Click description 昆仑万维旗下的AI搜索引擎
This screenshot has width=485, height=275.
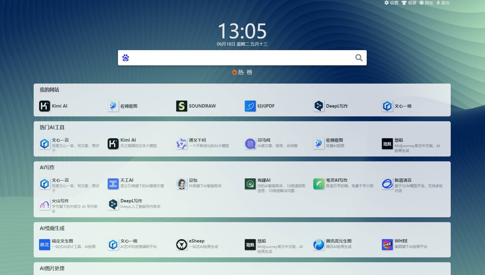pos(142,186)
